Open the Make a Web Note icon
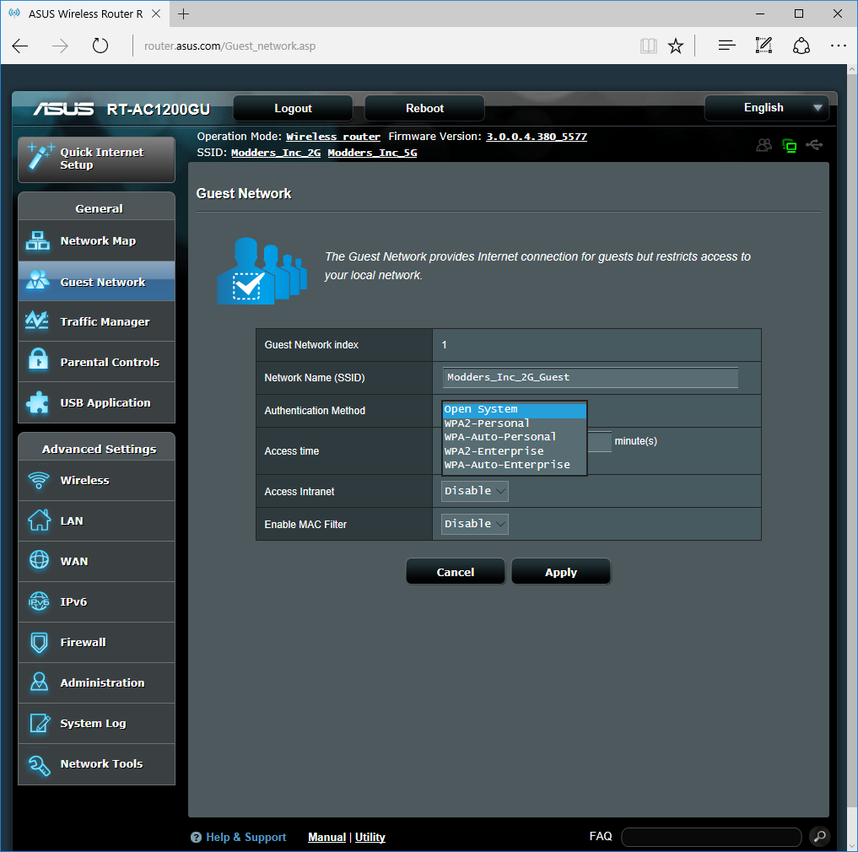Screen dimensions: 858x852 point(764,46)
